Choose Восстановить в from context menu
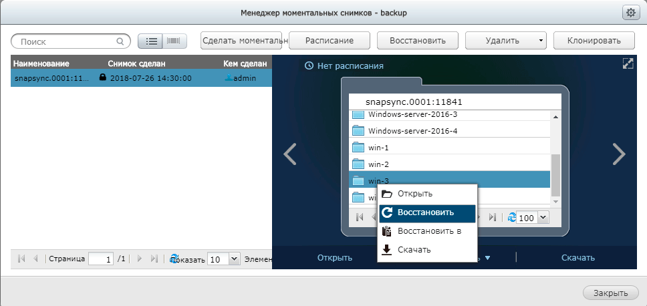This screenshot has width=647, height=306. click(428, 231)
